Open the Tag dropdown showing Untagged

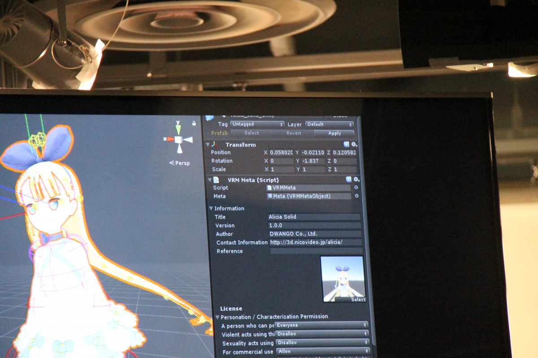tap(257, 124)
